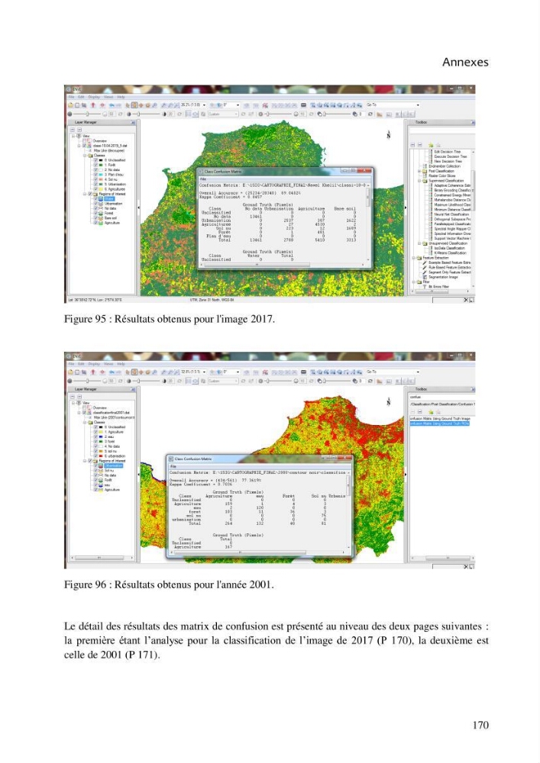
Task: Click Figure 96 Toolbox search field
Action: point(441,397)
